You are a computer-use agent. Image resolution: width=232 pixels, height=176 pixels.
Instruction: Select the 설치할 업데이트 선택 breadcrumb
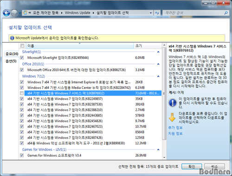pos(112,13)
